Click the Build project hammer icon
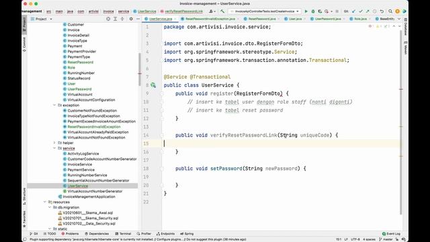 coord(222,11)
